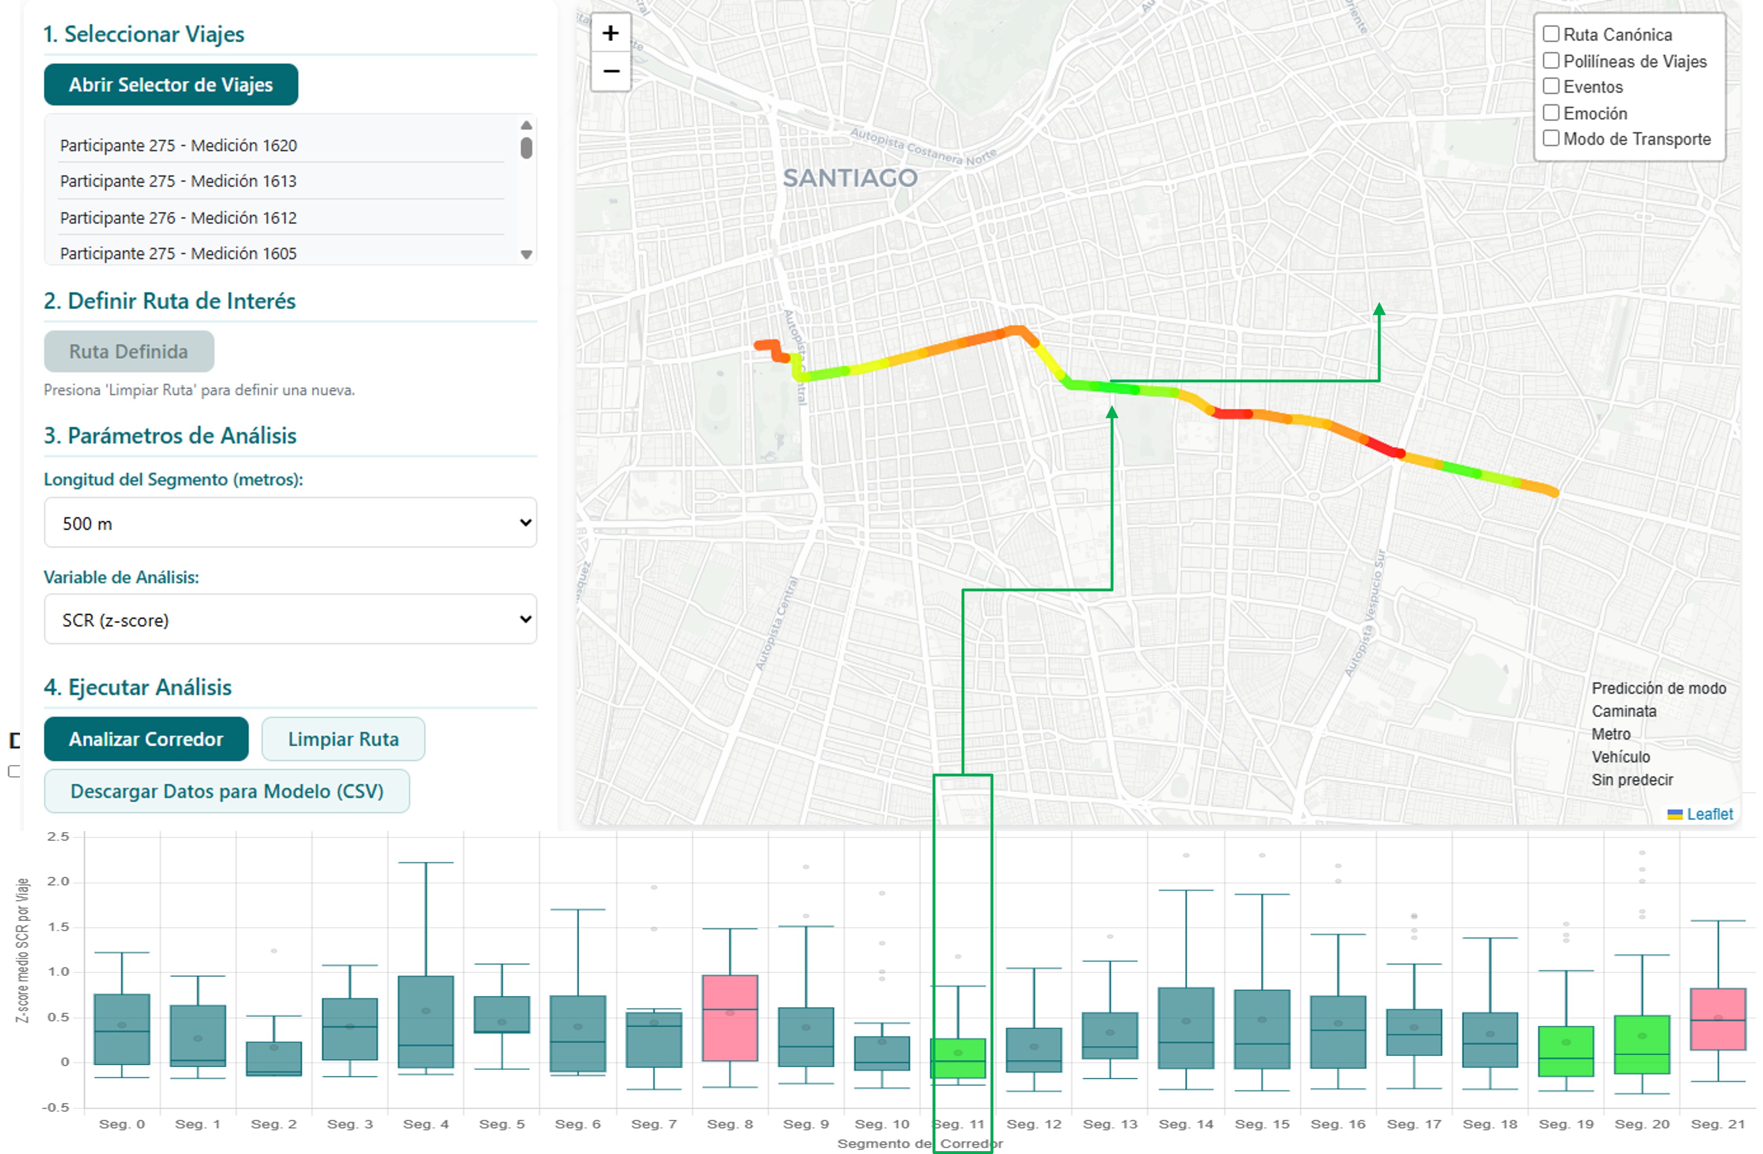Check the Eventos layer box

1550,86
